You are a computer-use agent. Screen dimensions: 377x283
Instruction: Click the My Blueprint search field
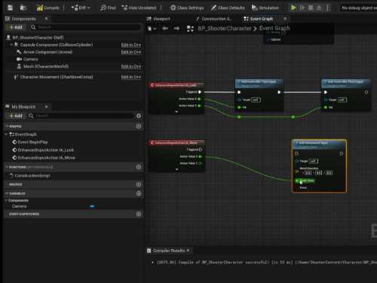[81, 115]
